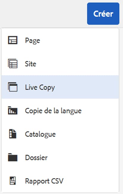Image resolution: width=123 pixels, height=194 pixels.
Task: Click the Live Copy window icon
Action: coord(13,87)
